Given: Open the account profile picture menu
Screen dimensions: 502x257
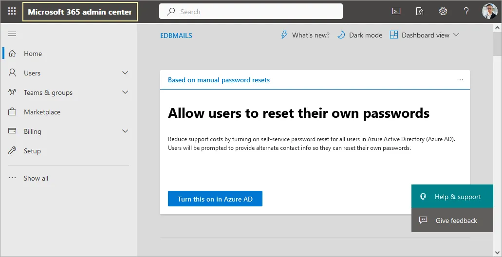Looking at the screenshot, I should point(490,12).
